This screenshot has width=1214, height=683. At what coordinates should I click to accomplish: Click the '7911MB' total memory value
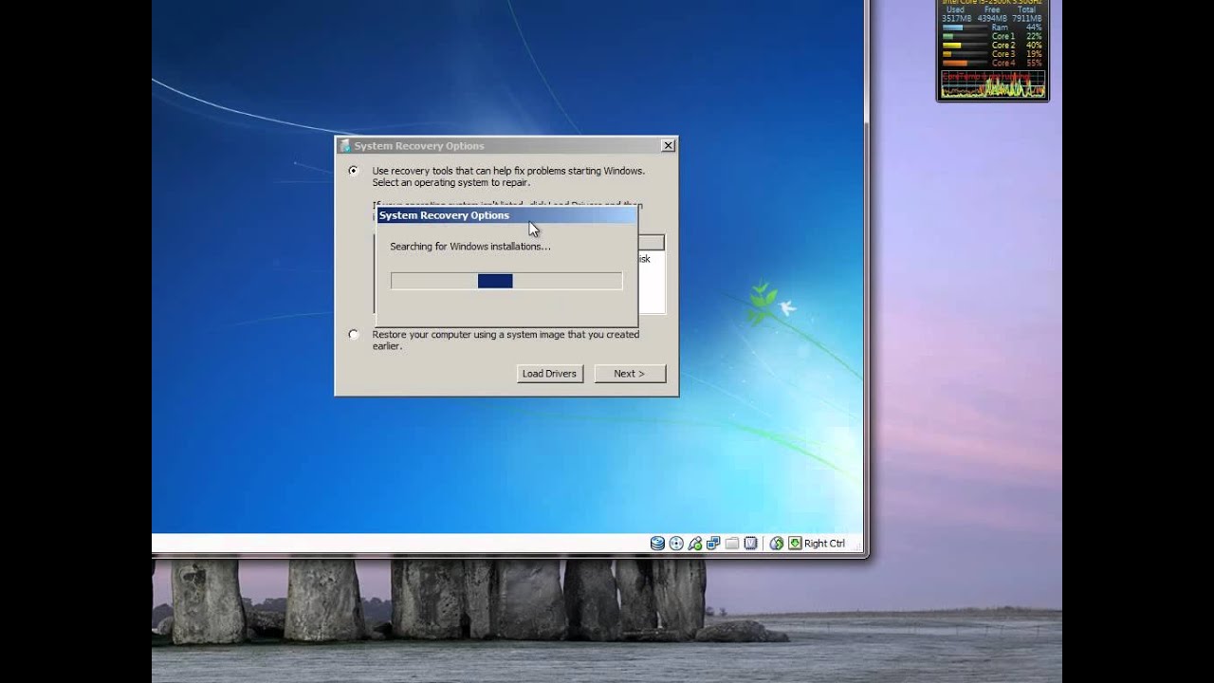pos(1027,18)
